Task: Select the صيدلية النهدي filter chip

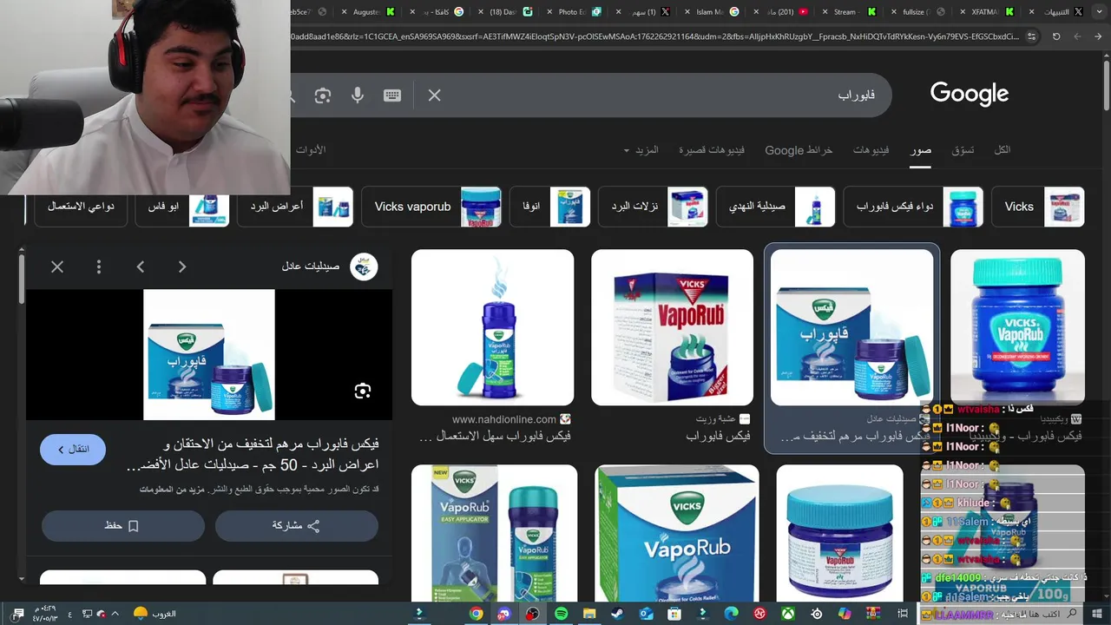Action: 775,207
